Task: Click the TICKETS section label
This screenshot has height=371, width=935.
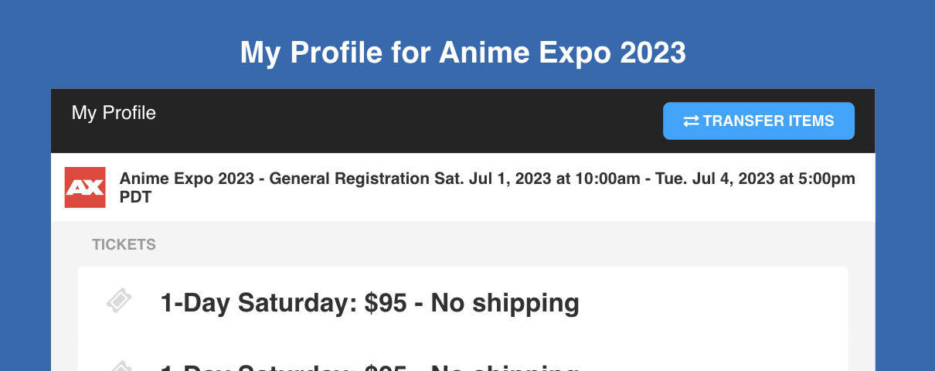Action: [x=124, y=245]
